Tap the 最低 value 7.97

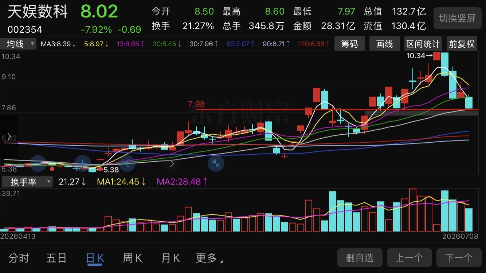(346, 11)
